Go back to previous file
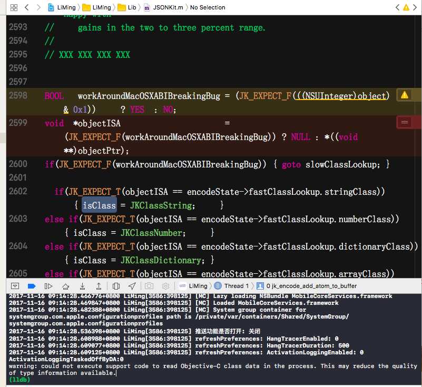 point(27,7)
